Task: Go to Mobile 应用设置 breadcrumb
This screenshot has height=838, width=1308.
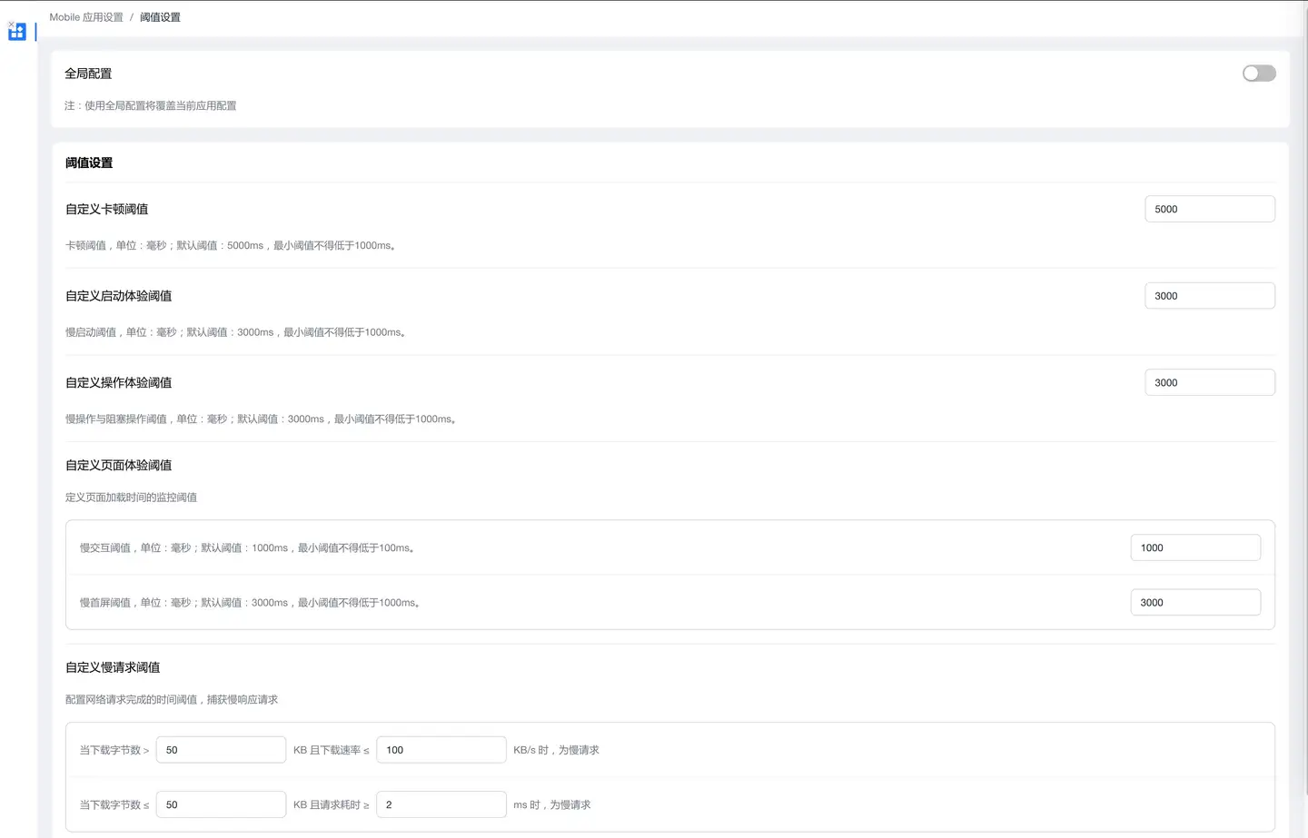Action: click(x=86, y=17)
